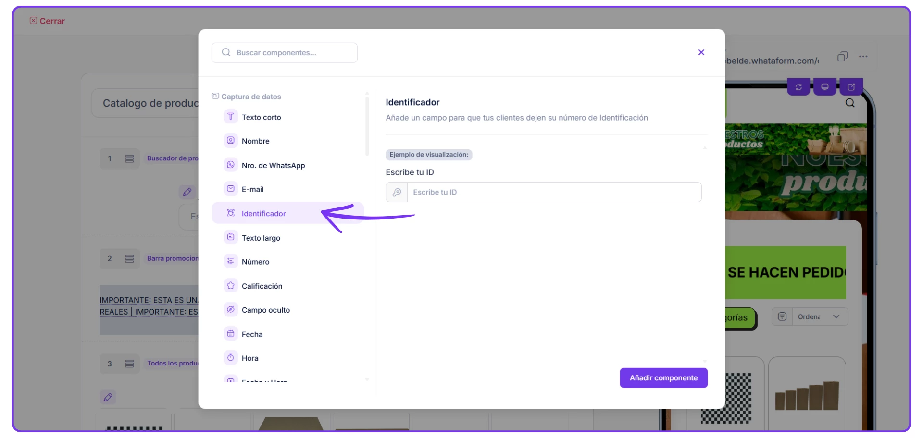
Task: Pick the Calificación star icon
Action: pyautogui.click(x=231, y=286)
